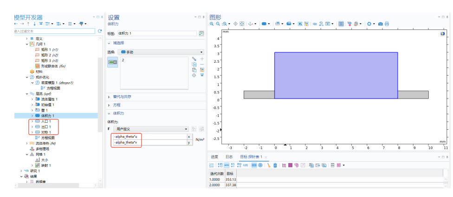This screenshot has width=453, height=197.
Task: Click the chain-link selection icon in graphics toolbar
Action: coord(315,24)
